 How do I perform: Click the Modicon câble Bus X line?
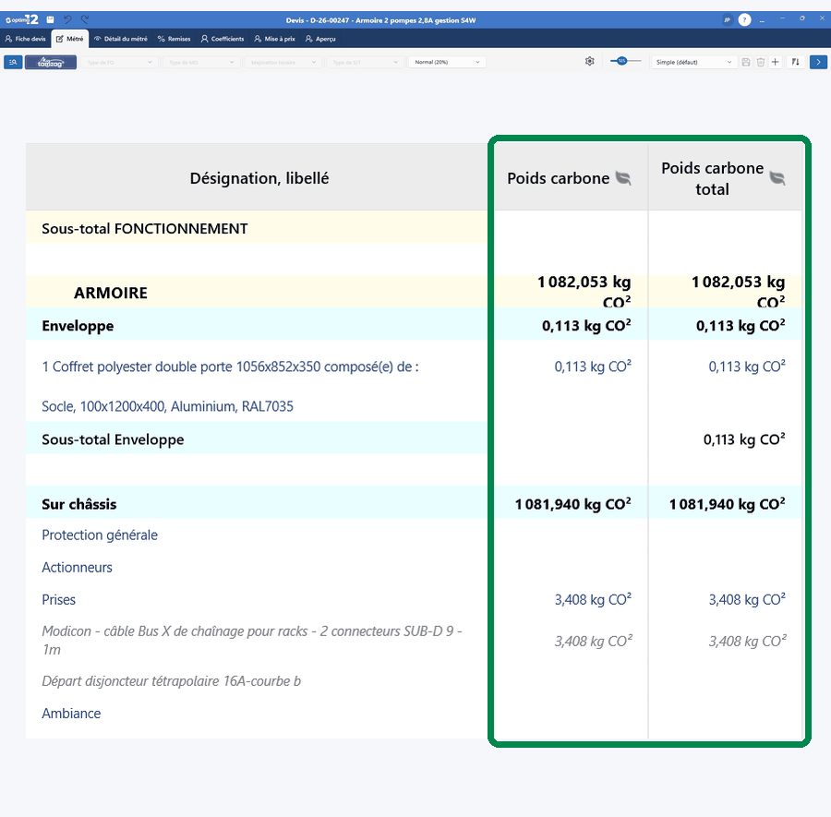252,640
